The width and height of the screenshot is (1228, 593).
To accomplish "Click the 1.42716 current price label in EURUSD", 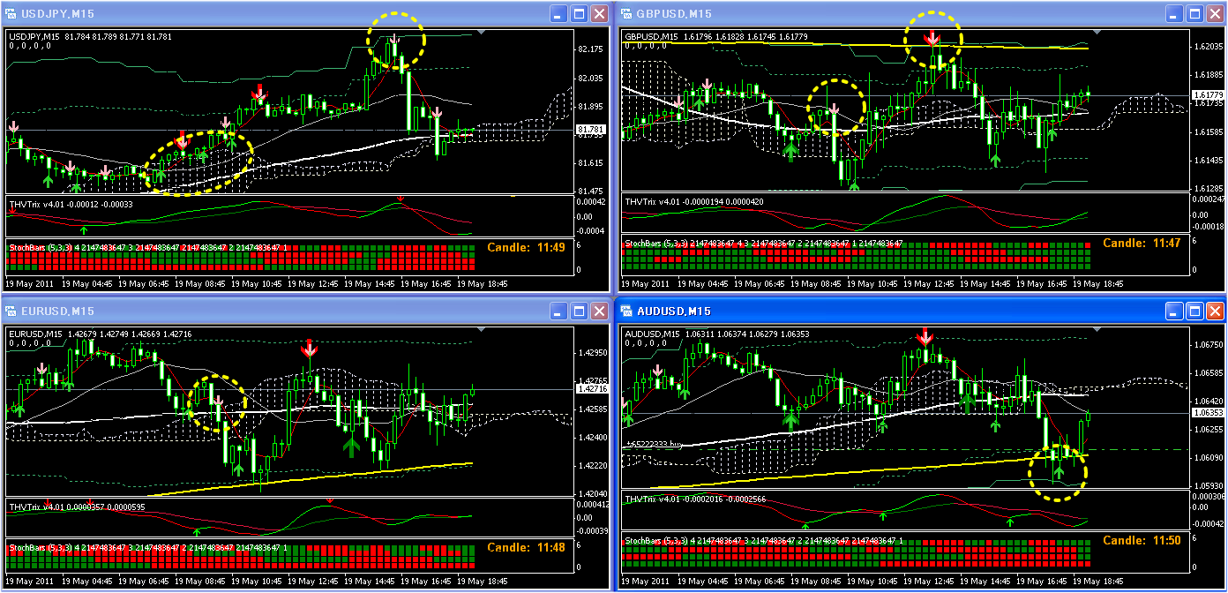I will point(590,389).
